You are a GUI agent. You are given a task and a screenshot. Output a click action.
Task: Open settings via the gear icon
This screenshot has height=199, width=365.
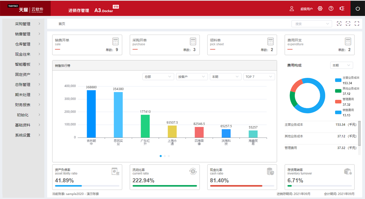pyautogui.click(x=320, y=9)
